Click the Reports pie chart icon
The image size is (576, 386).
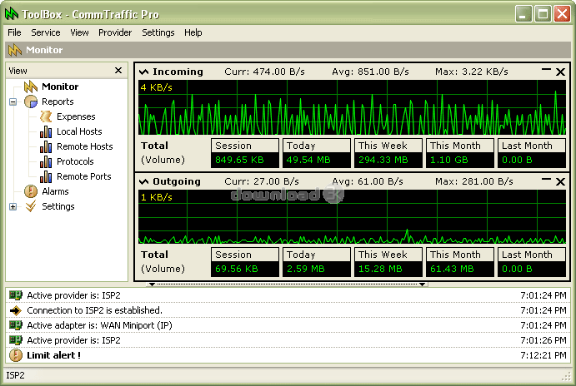(x=31, y=101)
